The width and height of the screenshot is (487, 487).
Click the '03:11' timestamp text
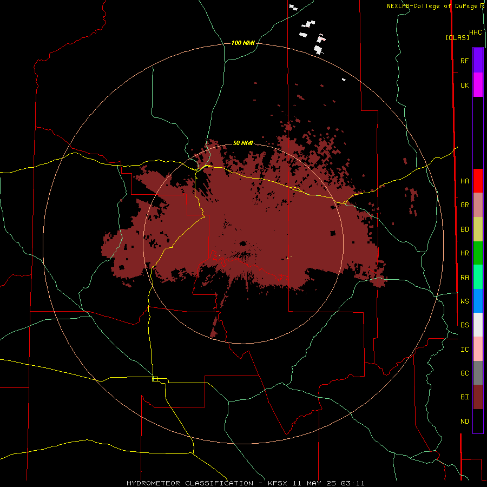352,483
